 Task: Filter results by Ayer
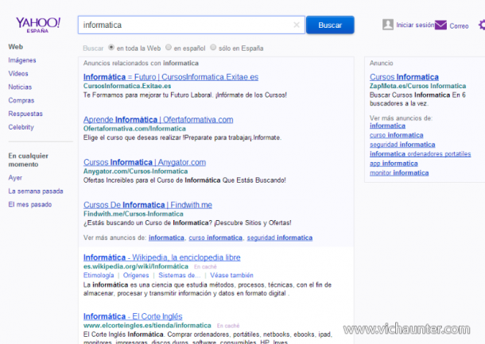pyautogui.click(x=15, y=178)
